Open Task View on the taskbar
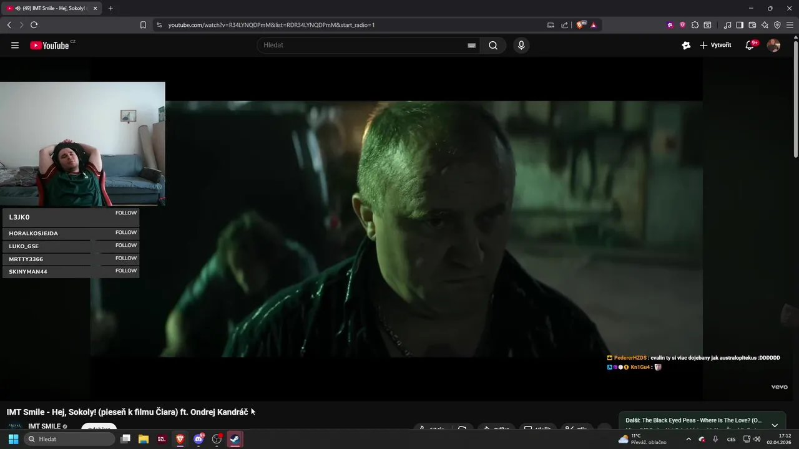Viewport: 799px width, 449px height. (x=125, y=439)
